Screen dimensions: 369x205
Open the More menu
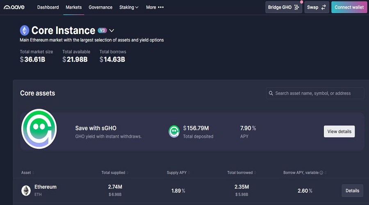tap(155, 7)
